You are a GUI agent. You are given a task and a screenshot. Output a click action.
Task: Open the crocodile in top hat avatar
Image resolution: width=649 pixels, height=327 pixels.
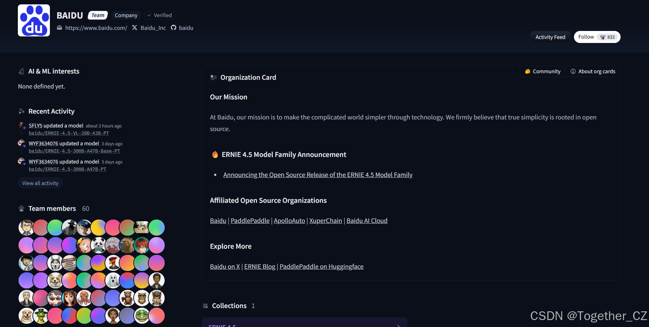tap(41, 316)
